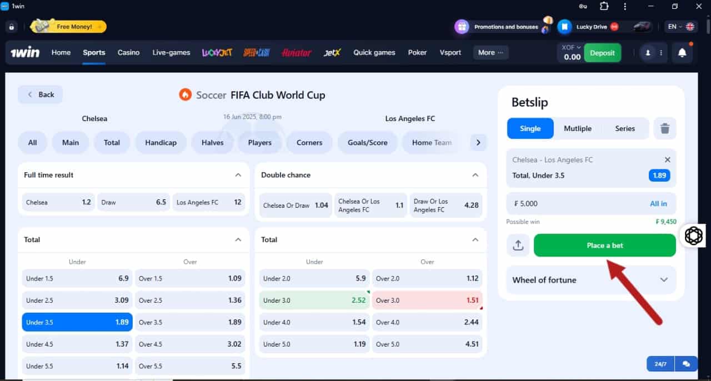Open the browser extensions puzzle icon
The width and height of the screenshot is (711, 381).
(x=604, y=6)
